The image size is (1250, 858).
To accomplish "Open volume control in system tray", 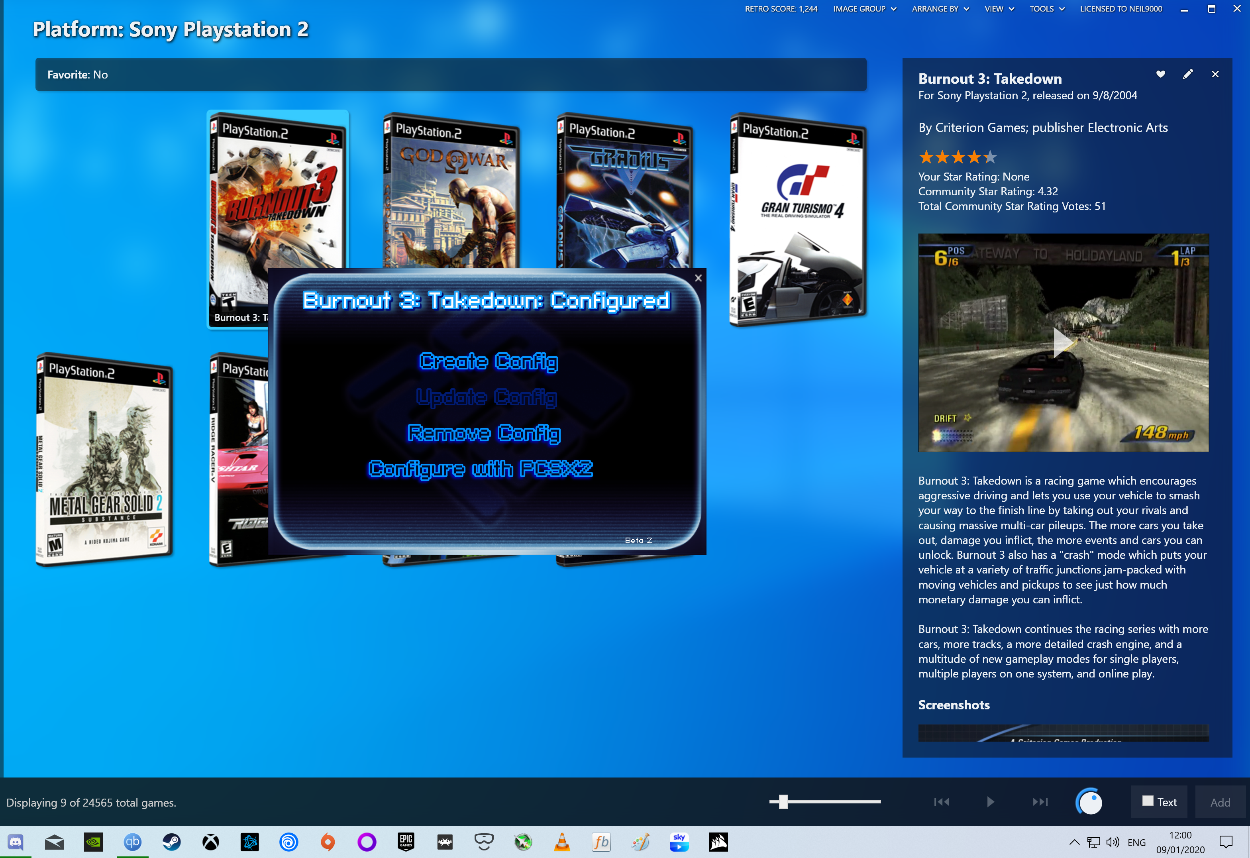I will [x=1112, y=842].
